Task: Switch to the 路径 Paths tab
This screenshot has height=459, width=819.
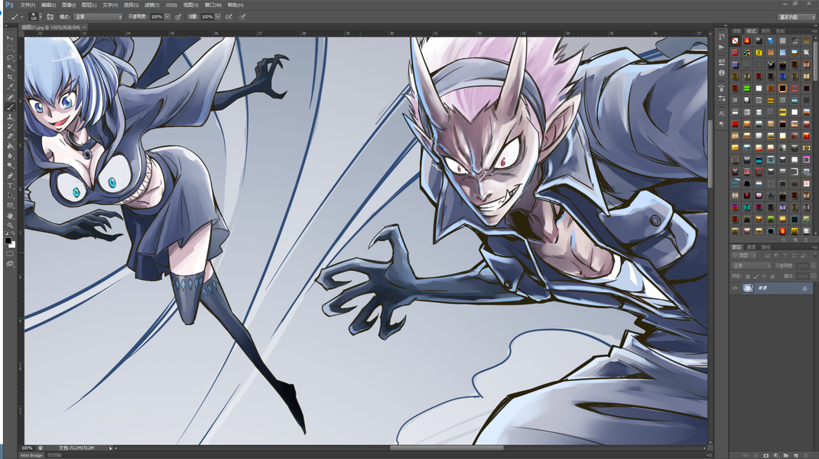Action: coord(765,247)
